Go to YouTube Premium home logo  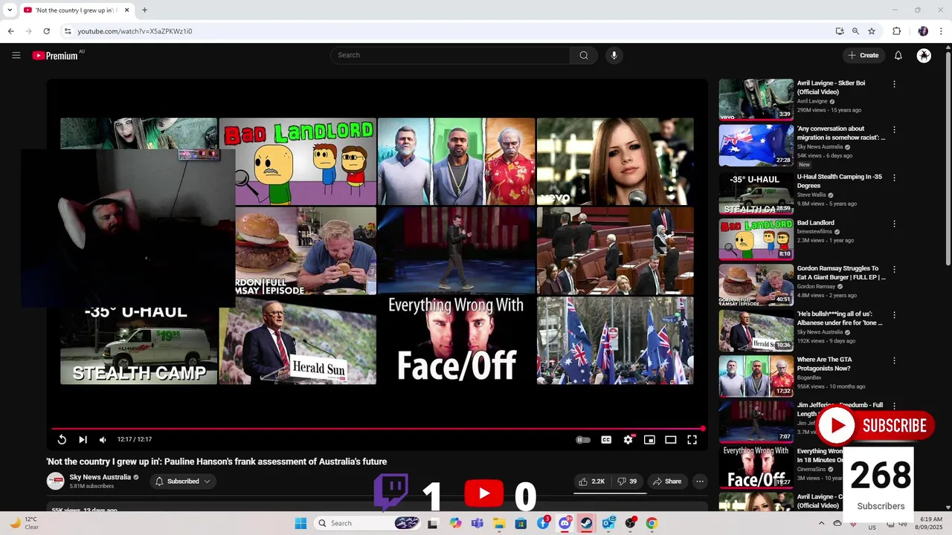pyautogui.click(x=55, y=56)
